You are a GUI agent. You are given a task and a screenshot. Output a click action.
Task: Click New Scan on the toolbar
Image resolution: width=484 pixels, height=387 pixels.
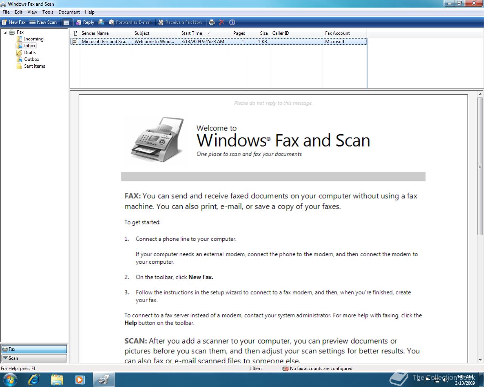click(x=43, y=22)
